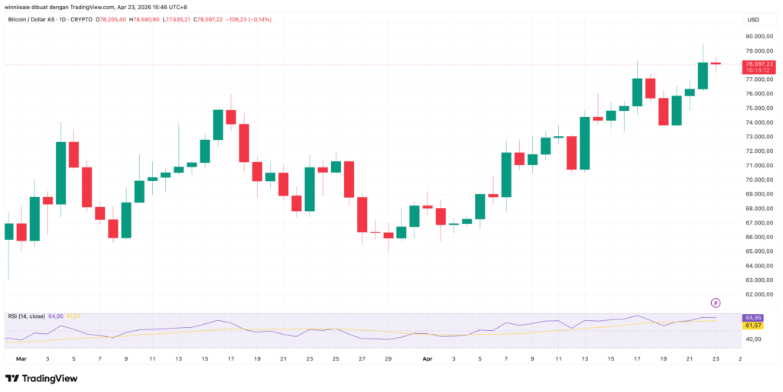The image size is (783, 392).
Task: Click yellow 61,57 tag on RSI axis
Action: pyautogui.click(x=752, y=326)
